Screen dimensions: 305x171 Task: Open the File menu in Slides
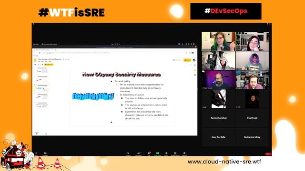coord(39,61)
